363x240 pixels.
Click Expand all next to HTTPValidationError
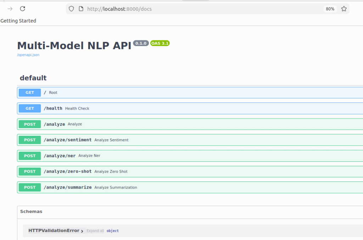click(95, 231)
